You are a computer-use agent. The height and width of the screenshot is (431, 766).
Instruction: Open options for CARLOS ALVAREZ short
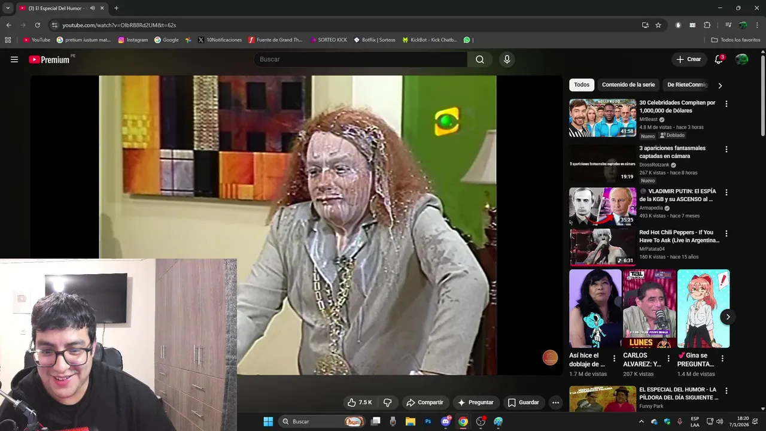668,359
